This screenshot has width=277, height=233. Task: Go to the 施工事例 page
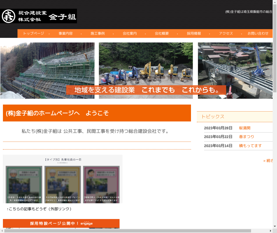tap(98, 33)
